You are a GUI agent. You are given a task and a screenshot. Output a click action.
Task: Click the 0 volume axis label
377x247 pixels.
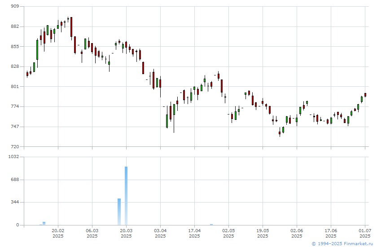tap(18, 225)
